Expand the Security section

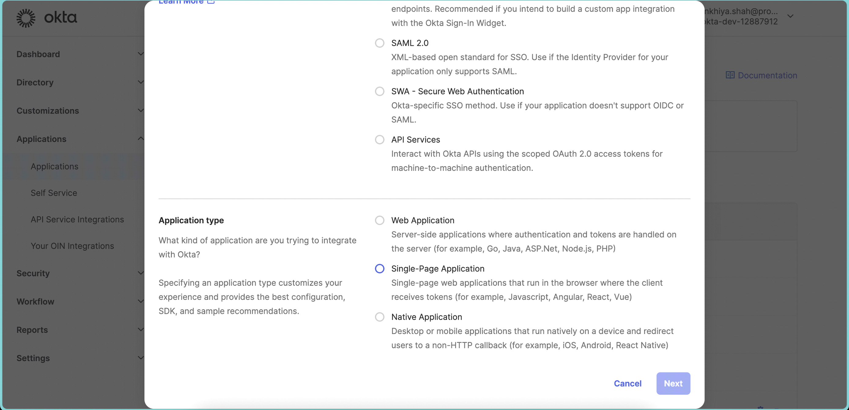pyautogui.click(x=33, y=273)
